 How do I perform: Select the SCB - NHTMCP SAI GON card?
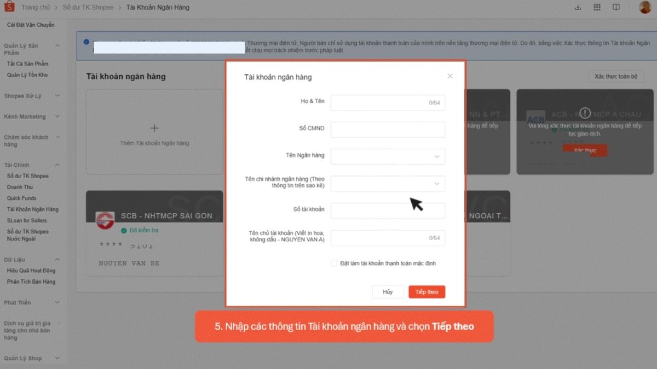[x=154, y=233]
